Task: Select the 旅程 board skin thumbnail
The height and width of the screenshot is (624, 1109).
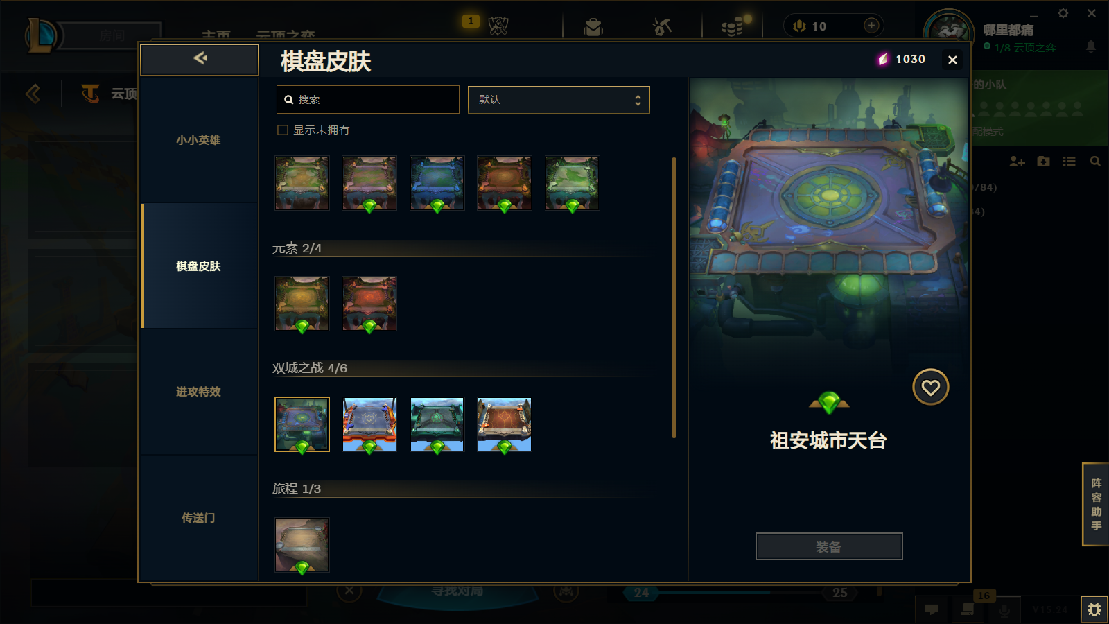Action: (302, 545)
